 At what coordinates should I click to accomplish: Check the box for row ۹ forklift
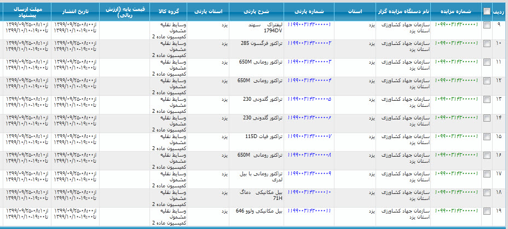pyautogui.click(x=487, y=25)
